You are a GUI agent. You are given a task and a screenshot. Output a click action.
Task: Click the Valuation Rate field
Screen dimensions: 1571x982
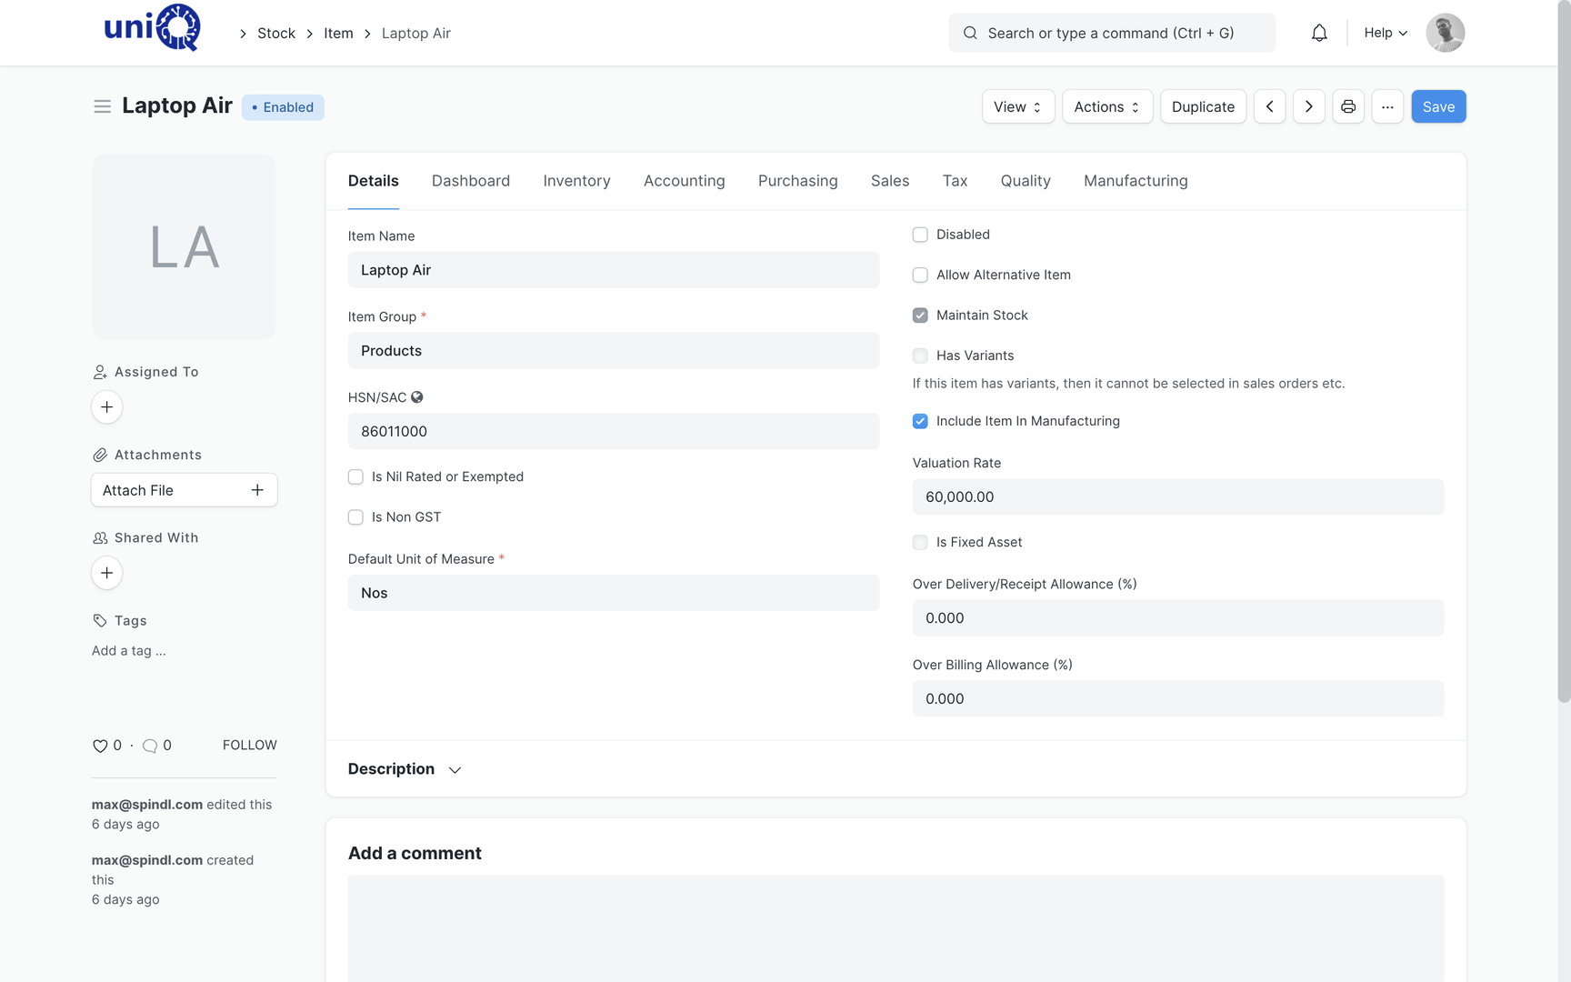pyautogui.click(x=1178, y=497)
